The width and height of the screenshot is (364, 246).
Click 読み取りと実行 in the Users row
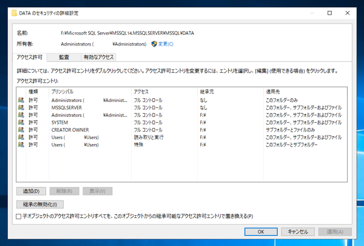(x=149, y=137)
